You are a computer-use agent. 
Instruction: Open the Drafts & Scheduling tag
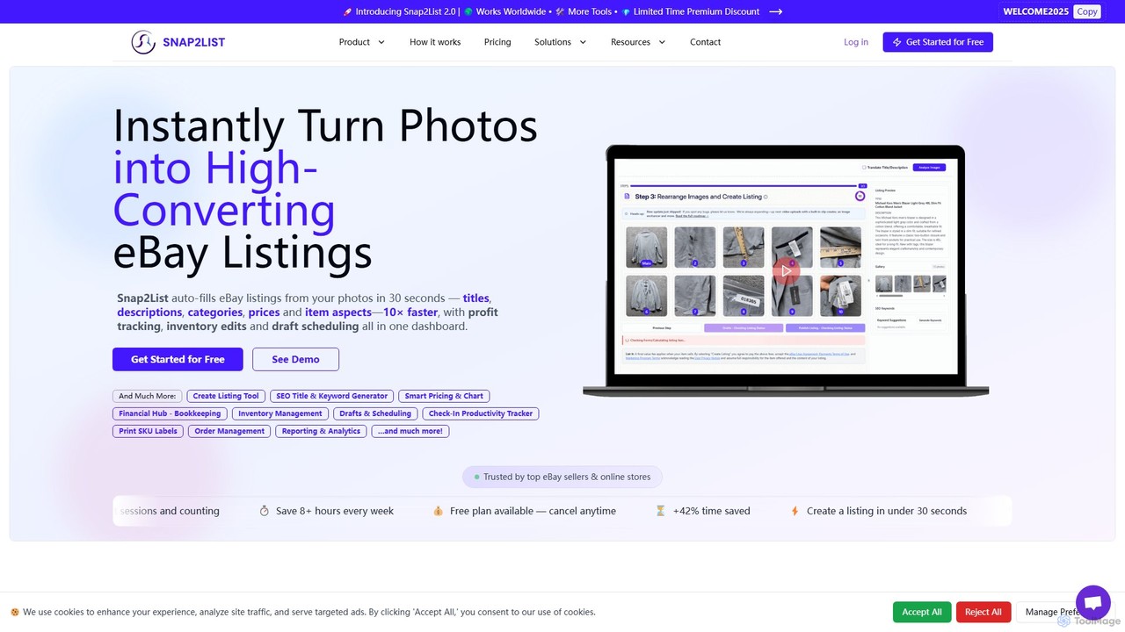tap(375, 413)
